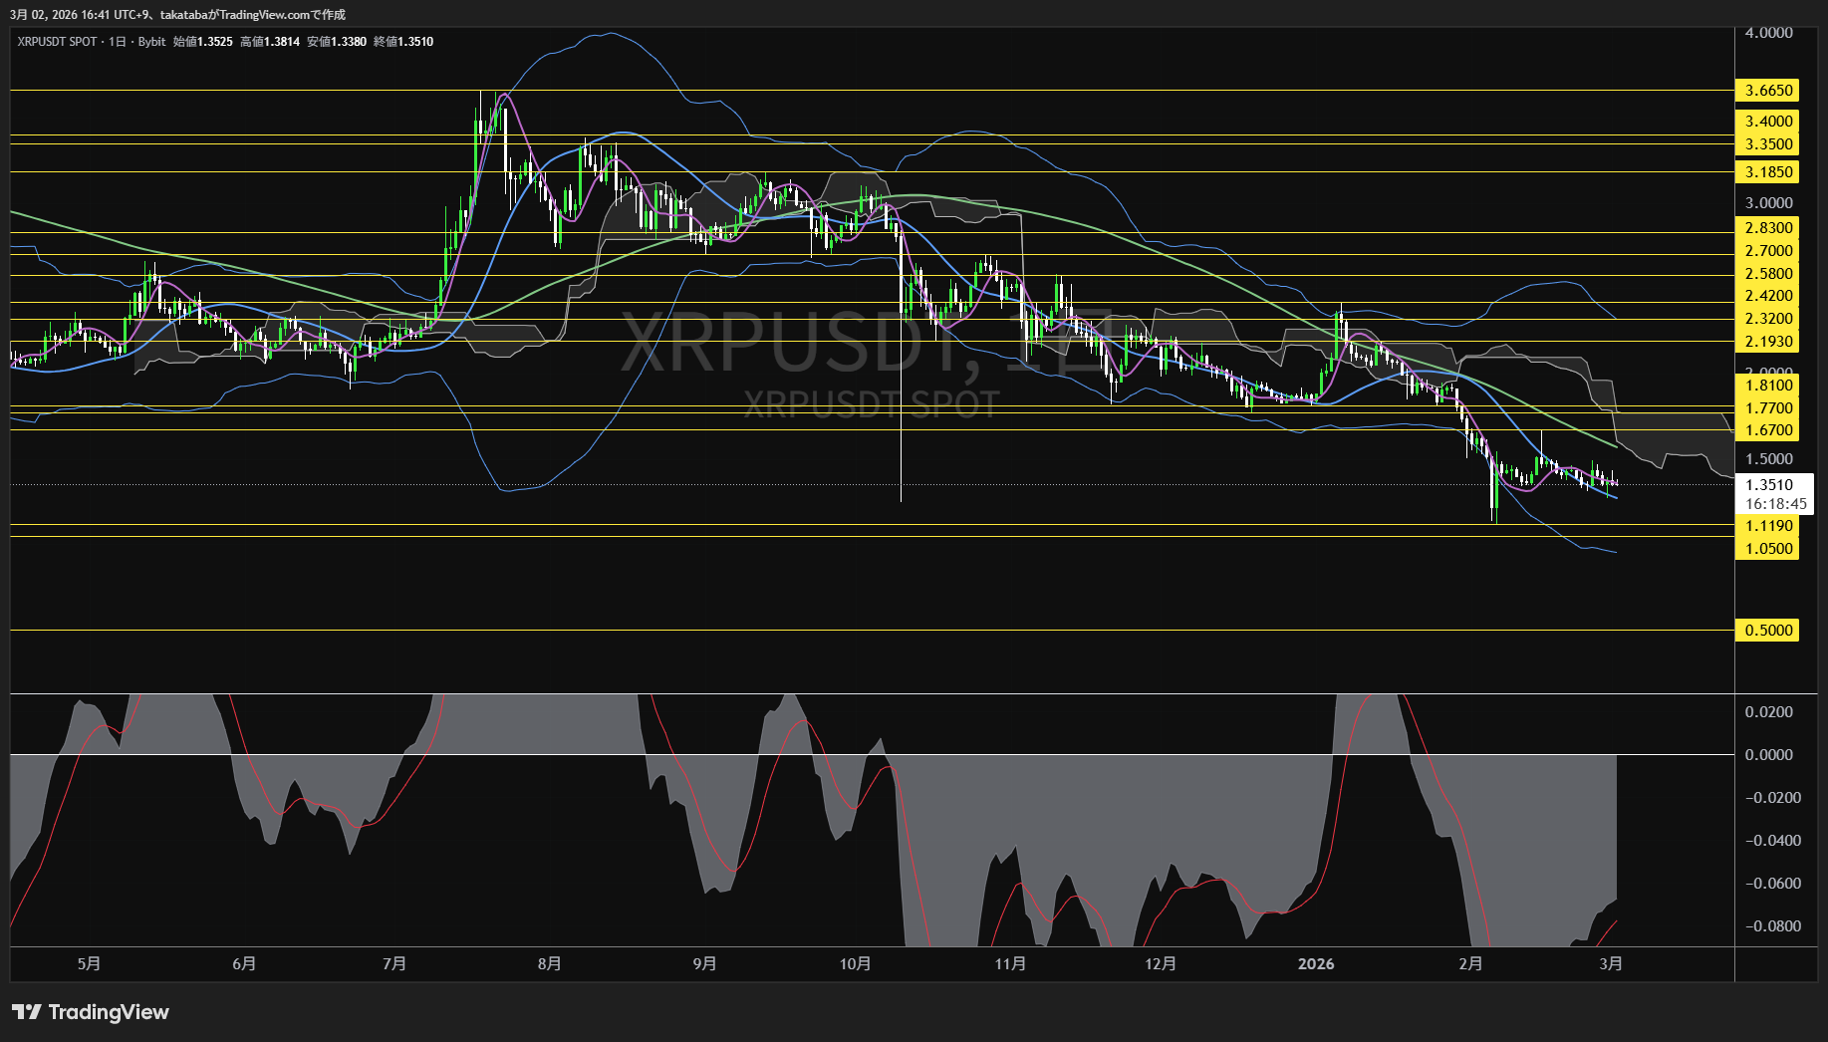The height and width of the screenshot is (1042, 1828).
Task: Select the close value 終値1.3510
Action: tap(403, 42)
